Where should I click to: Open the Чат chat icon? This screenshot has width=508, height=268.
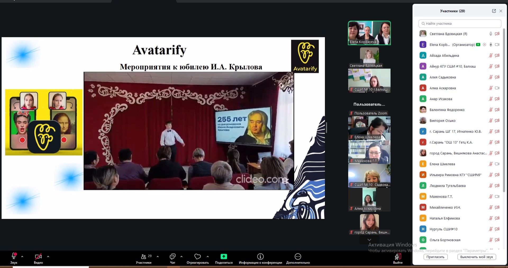(173, 256)
